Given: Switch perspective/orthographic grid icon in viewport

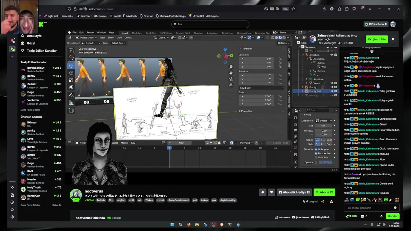Looking at the screenshot, I should 231,85.
